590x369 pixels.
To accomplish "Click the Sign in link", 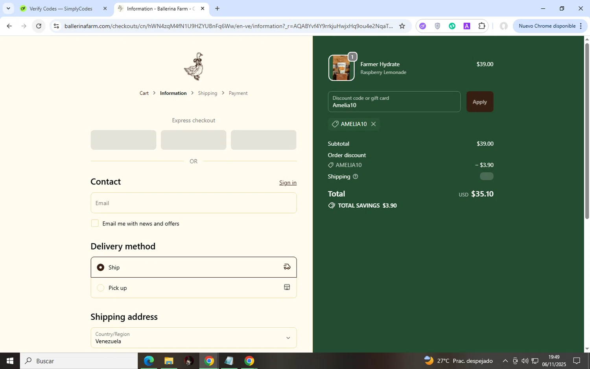I will 288,183.
